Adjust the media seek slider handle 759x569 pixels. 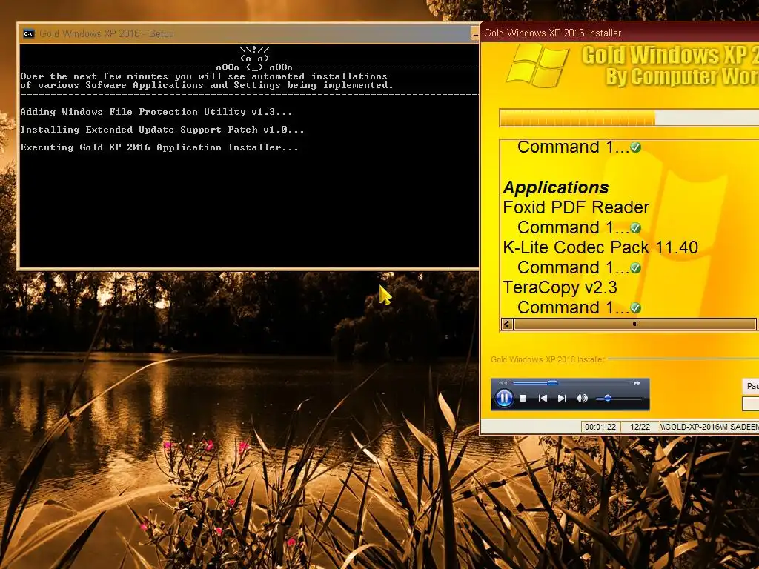pyautogui.click(x=552, y=383)
